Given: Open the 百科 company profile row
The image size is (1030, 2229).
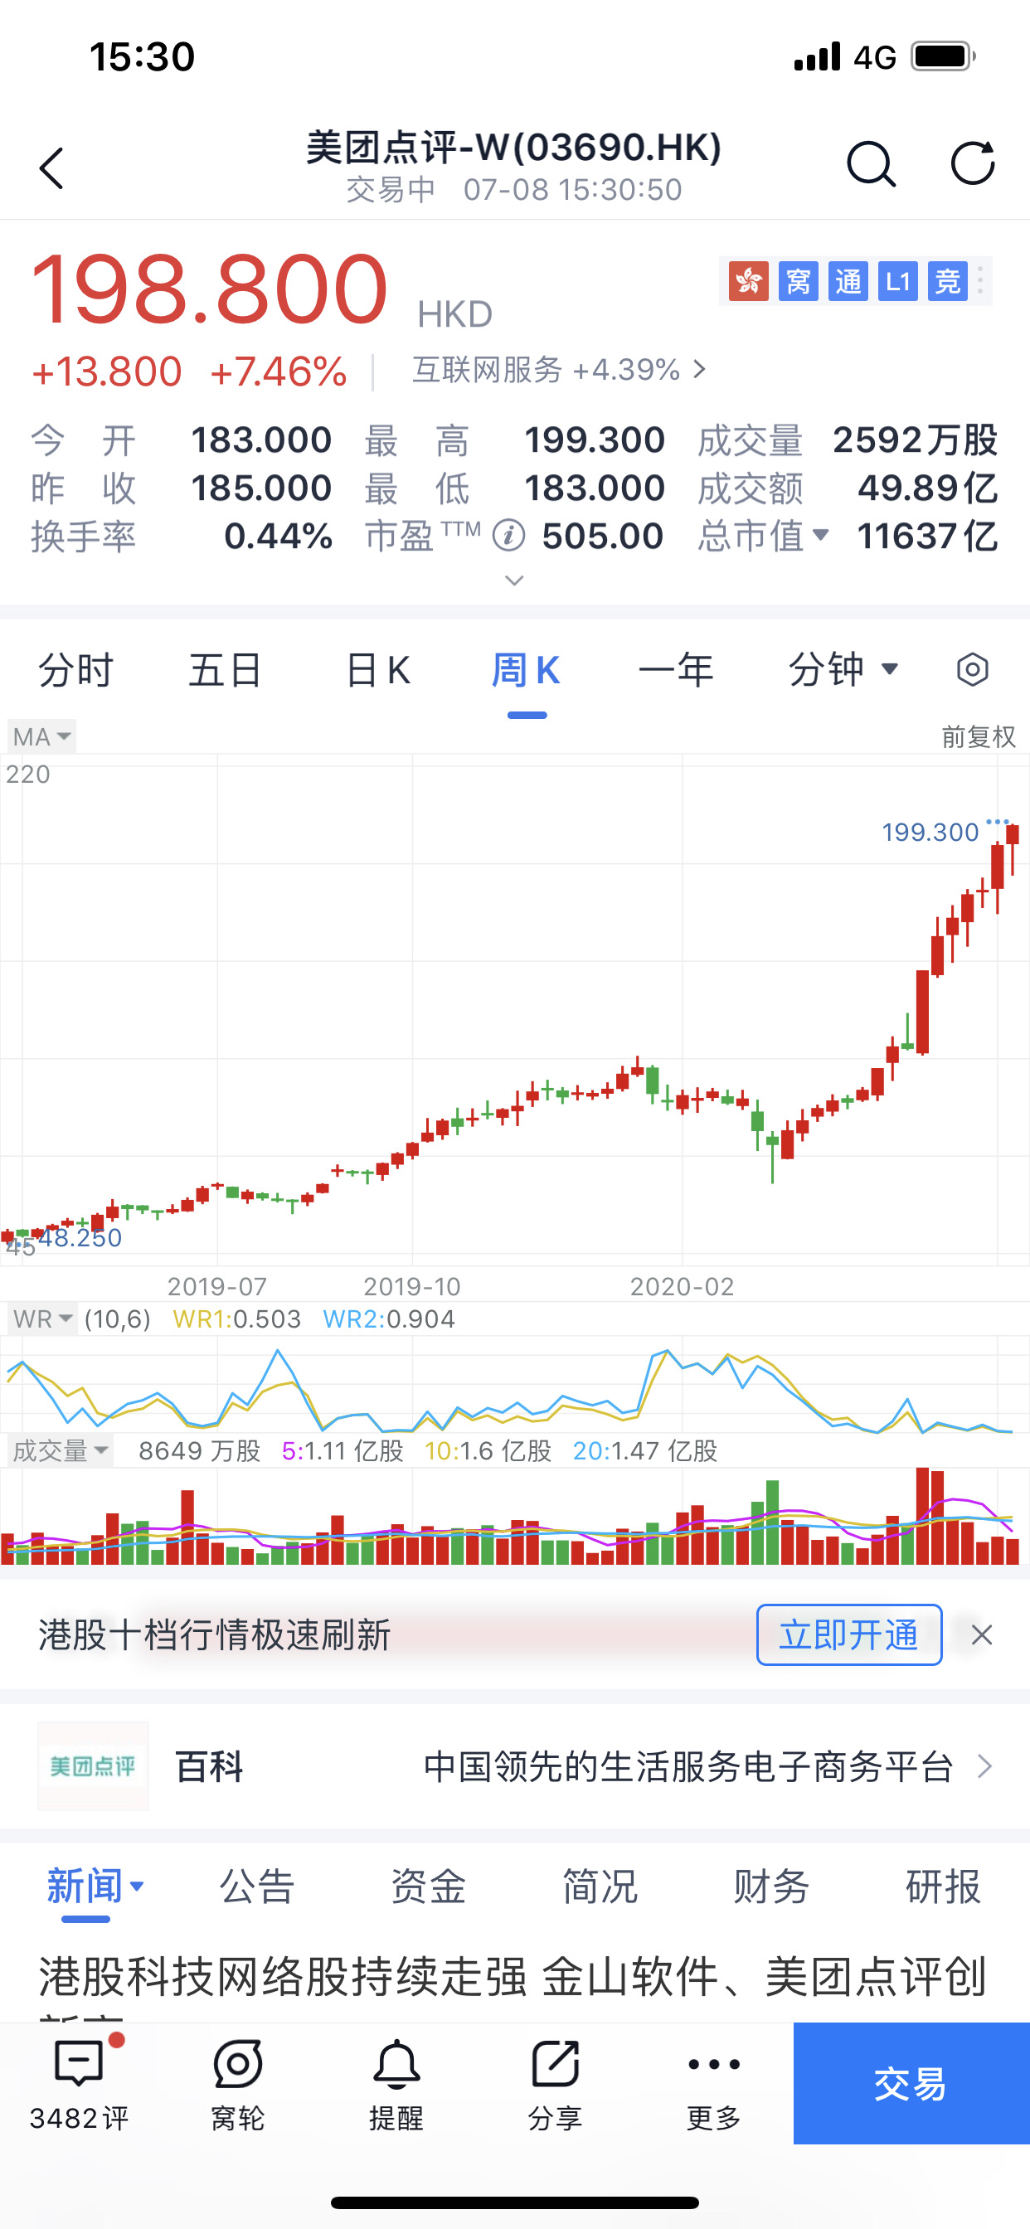Looking at the screenshot, I should [x=515, y=1766].
